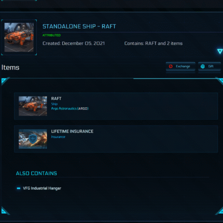
Task: Click the Exchange button label
Action: (x=183, y=66)
